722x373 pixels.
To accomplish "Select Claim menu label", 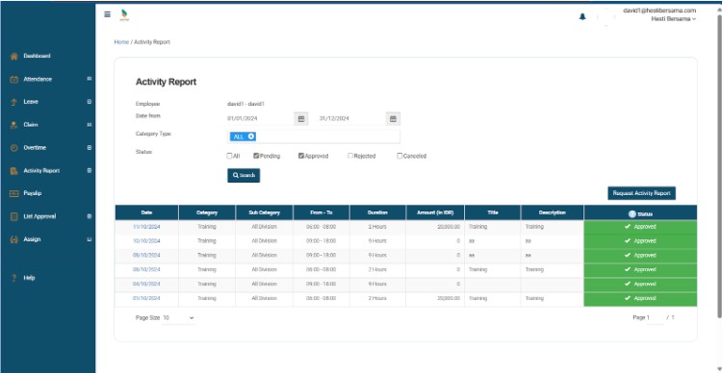I will 31,125.
